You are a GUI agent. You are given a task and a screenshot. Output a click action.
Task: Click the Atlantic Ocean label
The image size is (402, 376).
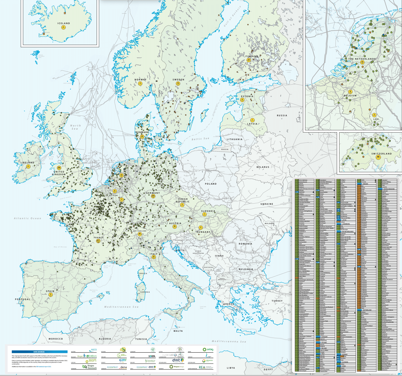pyautogui.click(x=27, y=218)
